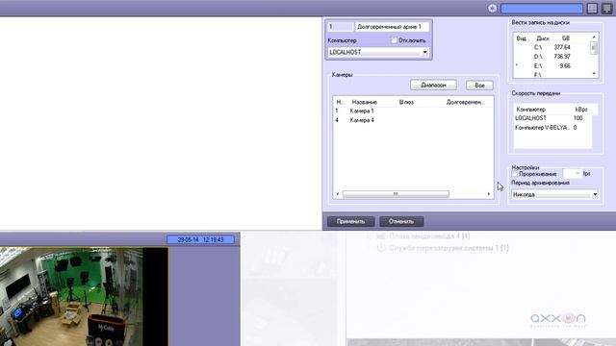Click the round target icon in top bar

click(492, 9)
